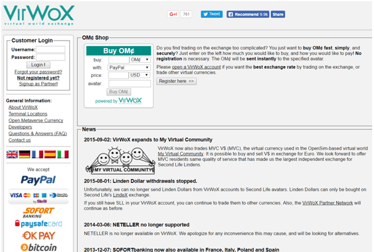Viewport: 374px width, 252px height.
Task: Open Developers link
Action: pyautogui.click(x=20, y=127)
